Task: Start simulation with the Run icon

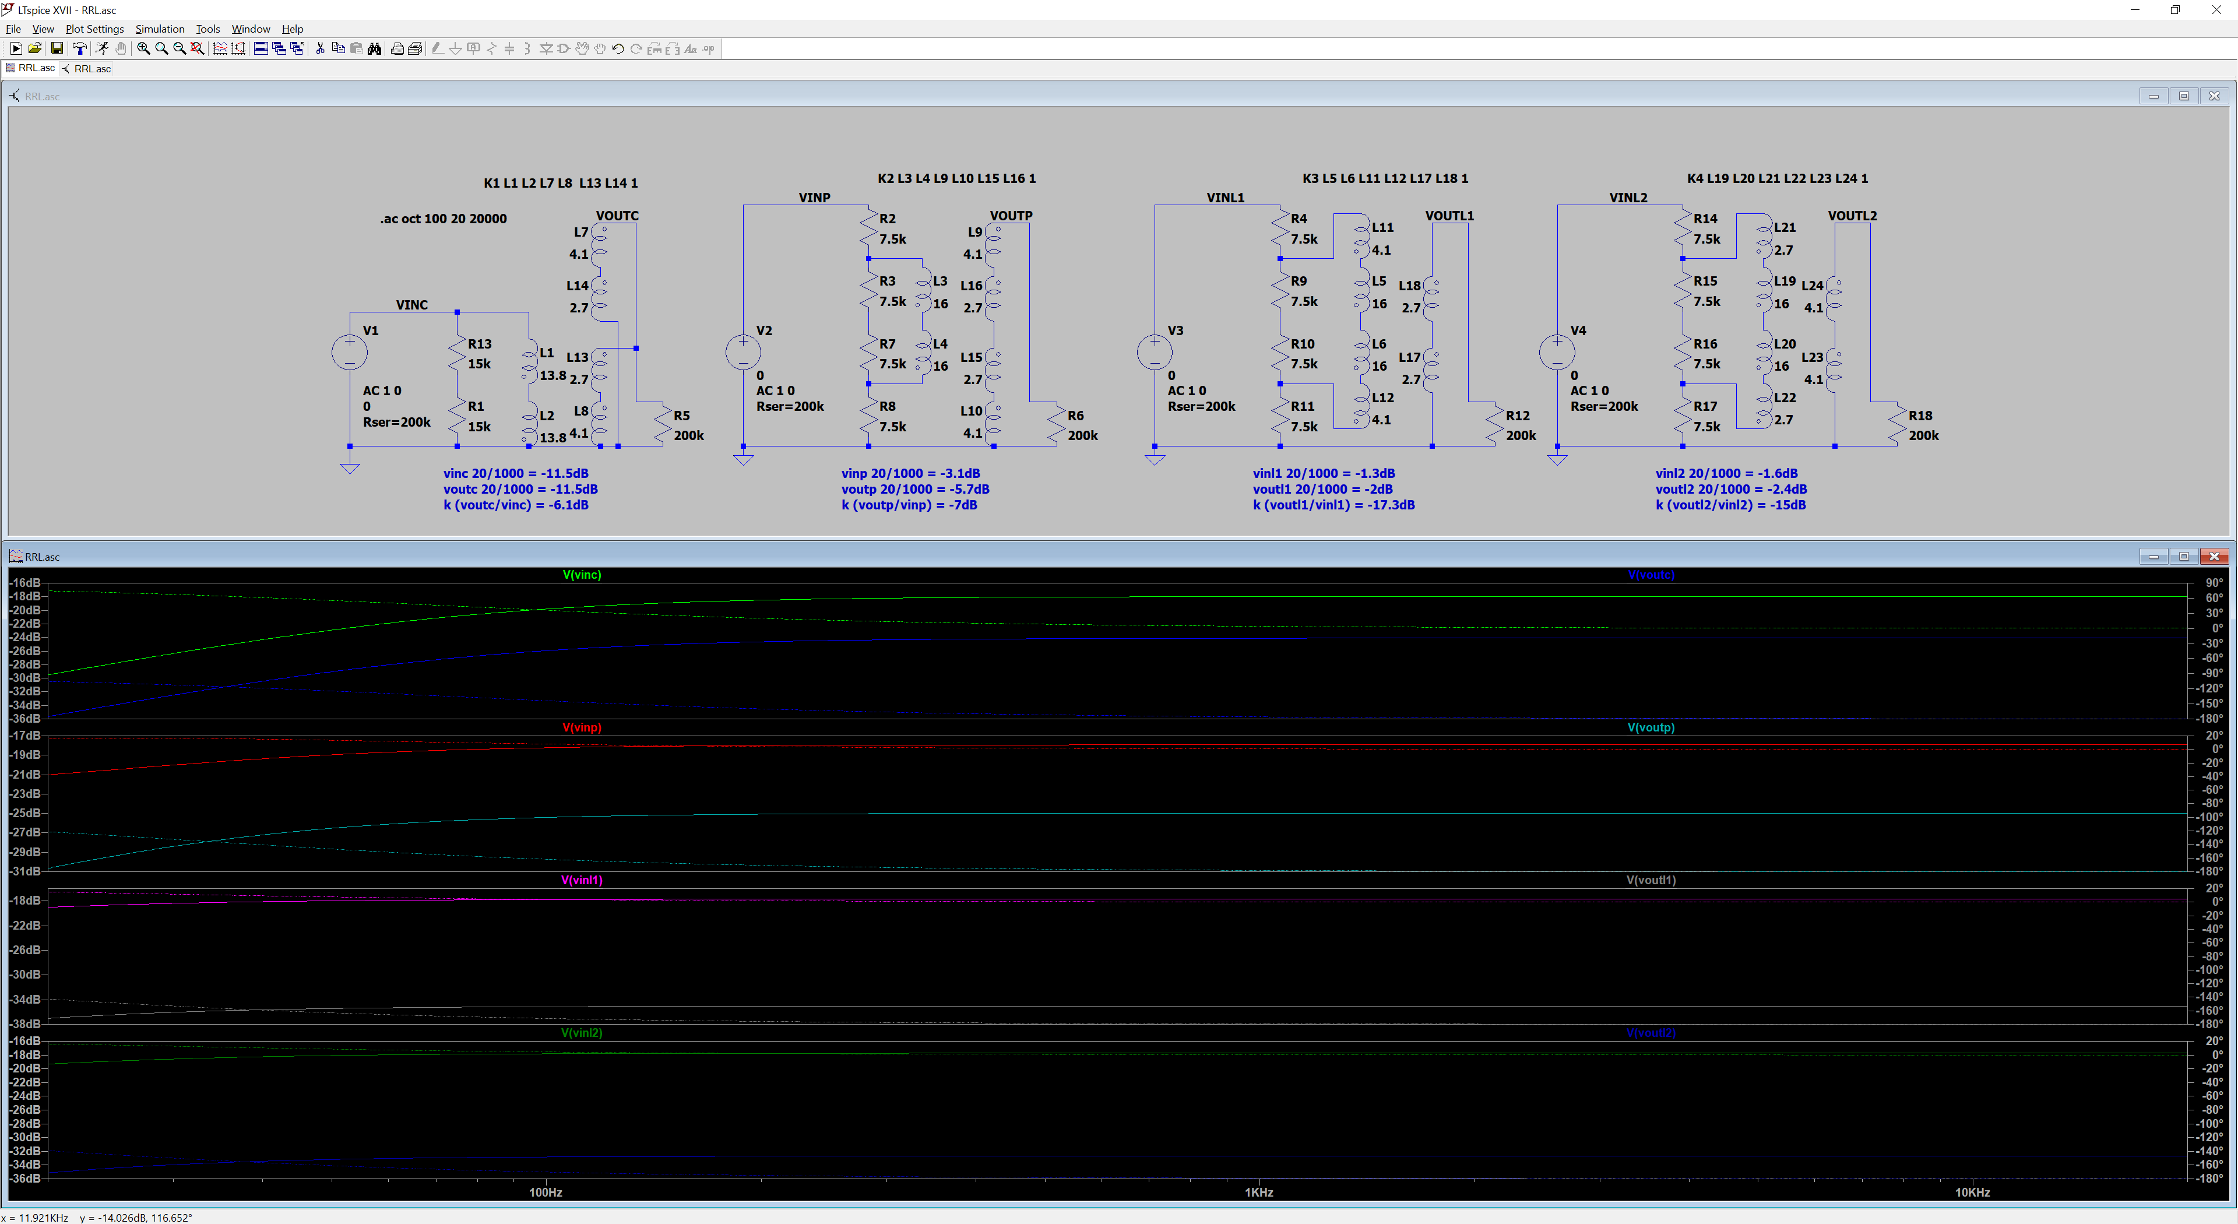Action: pos(101,48)
